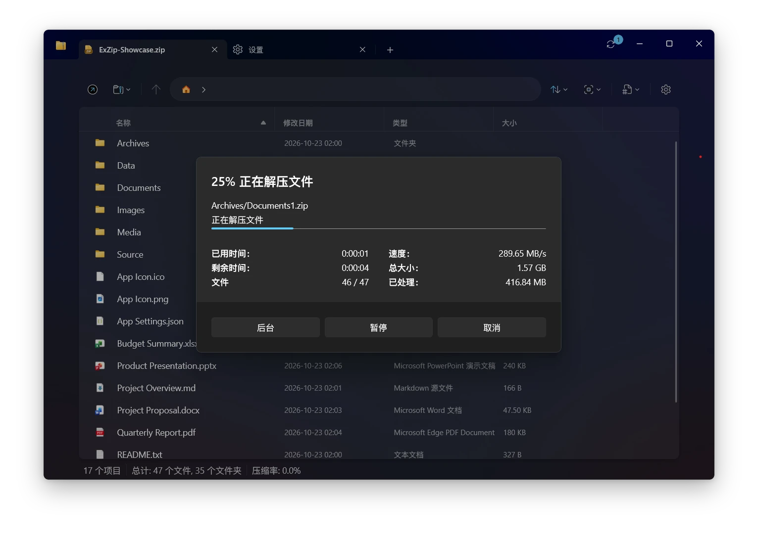The height and width of the screenshot is (537, 758).
Task: Click the App Settings.json file icon
Action: (100, 321)
